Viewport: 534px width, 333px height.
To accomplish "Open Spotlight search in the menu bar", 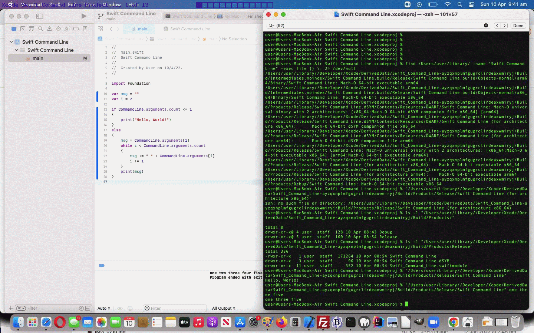I will pos(460,4).
